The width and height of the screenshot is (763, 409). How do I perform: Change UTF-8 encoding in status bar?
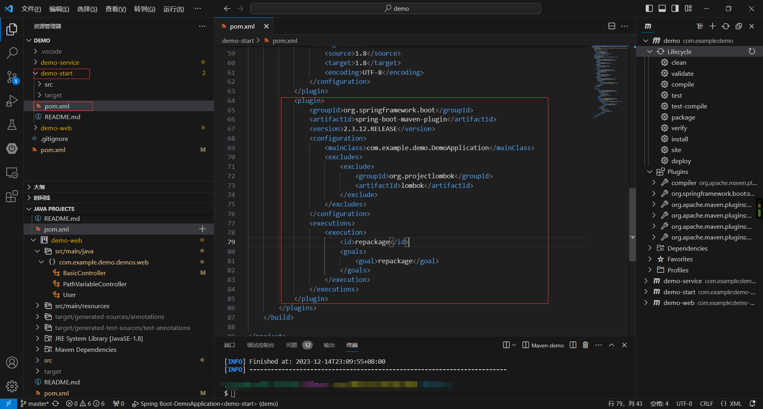pos(684,403)
